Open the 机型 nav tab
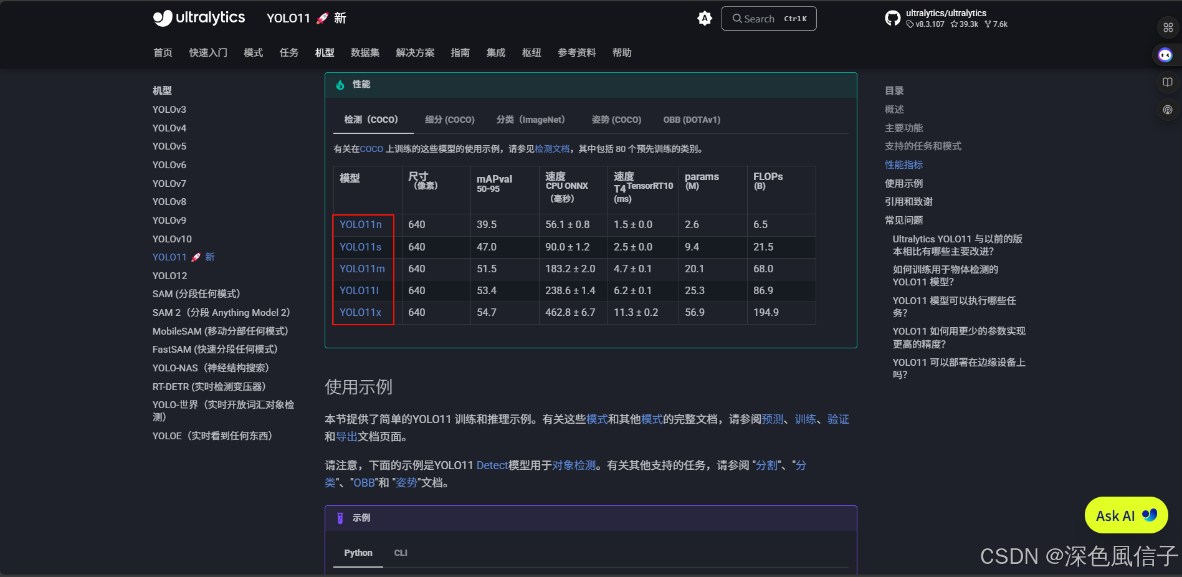Viewport: 1182px width, 577px height. coord(325,53)
